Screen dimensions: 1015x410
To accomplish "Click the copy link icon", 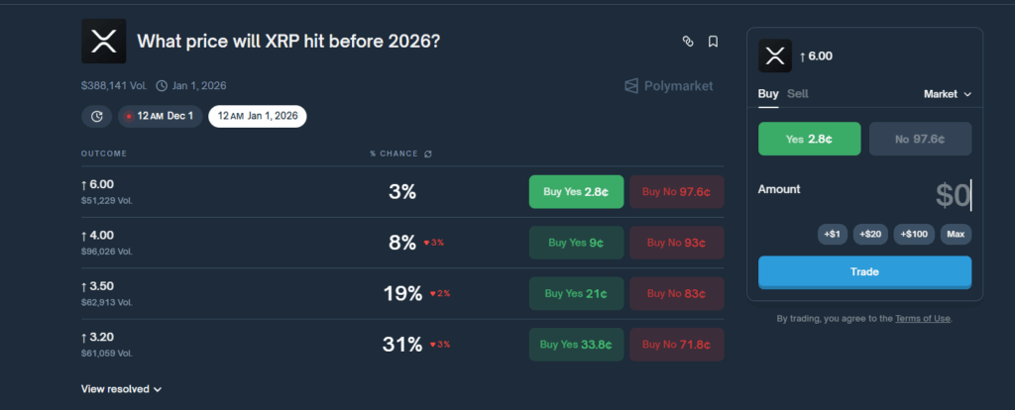I will coord(687,42).
